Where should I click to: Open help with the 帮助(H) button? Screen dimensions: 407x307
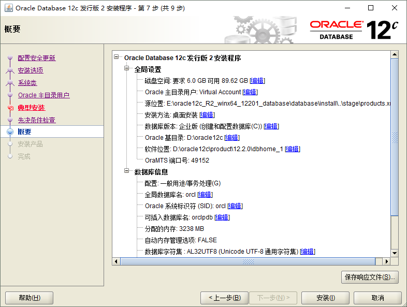(x=30, y=298)
